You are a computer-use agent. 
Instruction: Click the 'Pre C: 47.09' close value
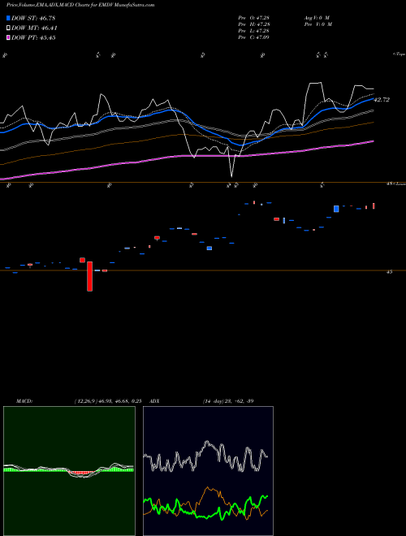[254, 37]
